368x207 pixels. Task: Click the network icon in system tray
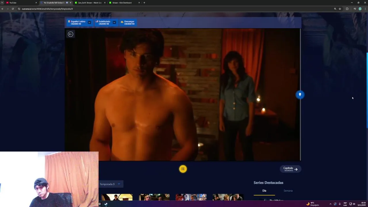point(350,204)
